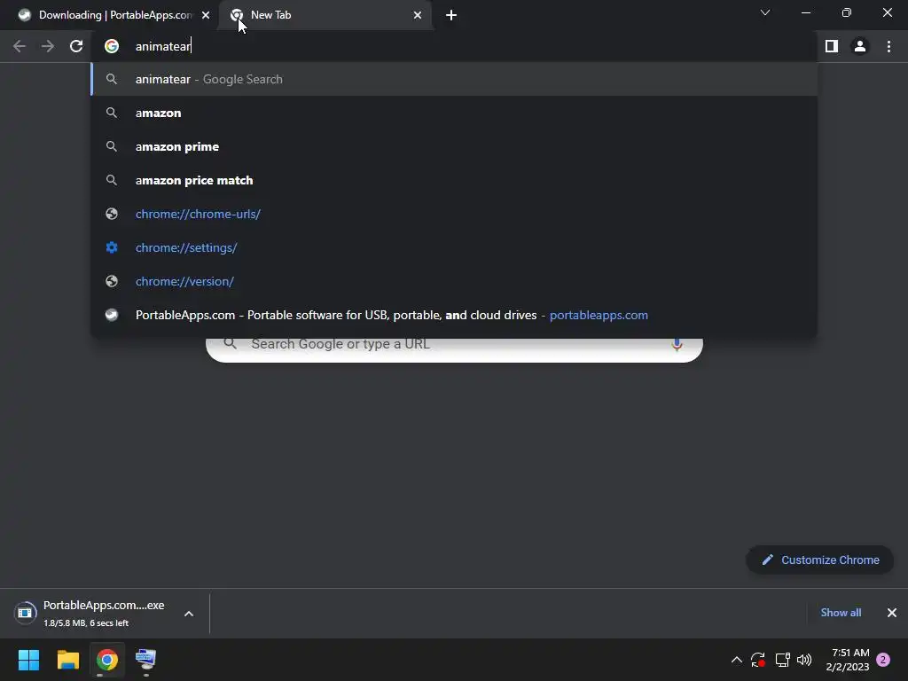Choose the animatear Google Search suggestion
Viewport: 908px width, 681px height.
coord(454,79)
